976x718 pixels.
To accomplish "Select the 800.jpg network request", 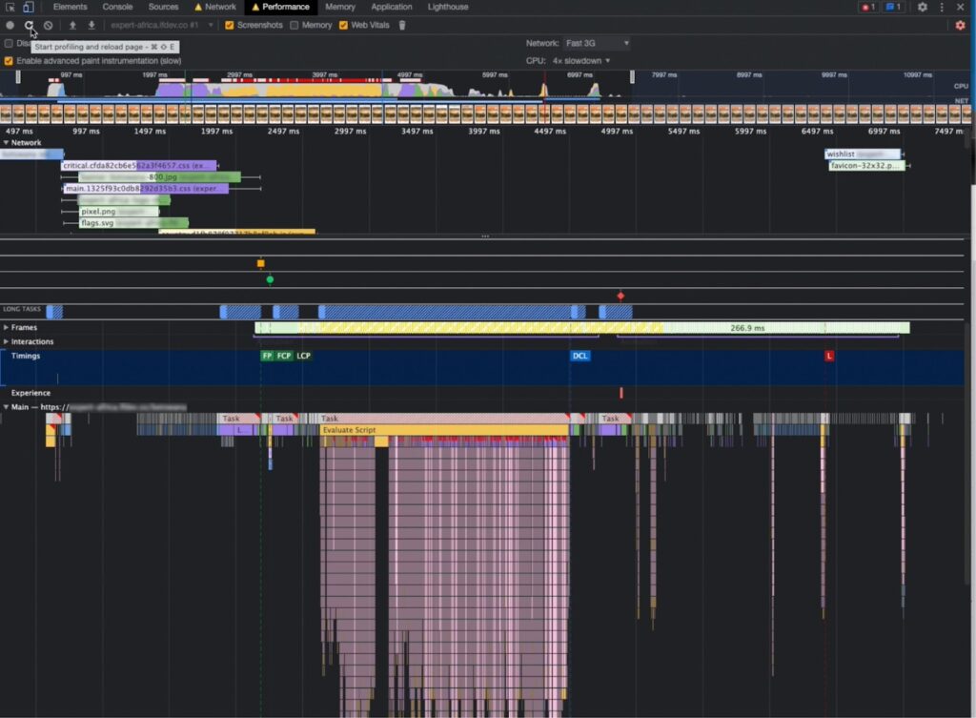I will tap(159, 177).
